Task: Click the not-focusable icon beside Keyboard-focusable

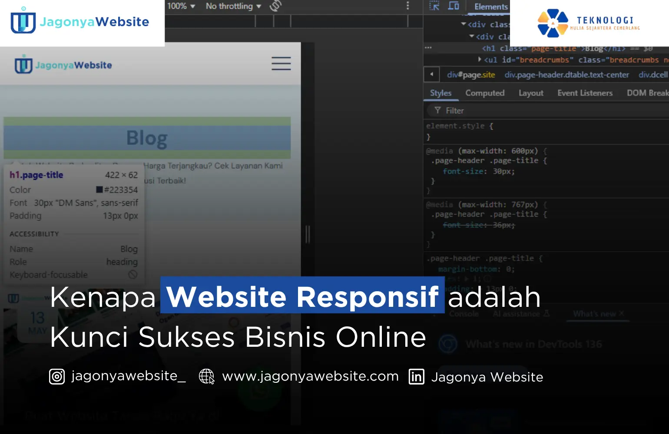Action: click(133, 274)
